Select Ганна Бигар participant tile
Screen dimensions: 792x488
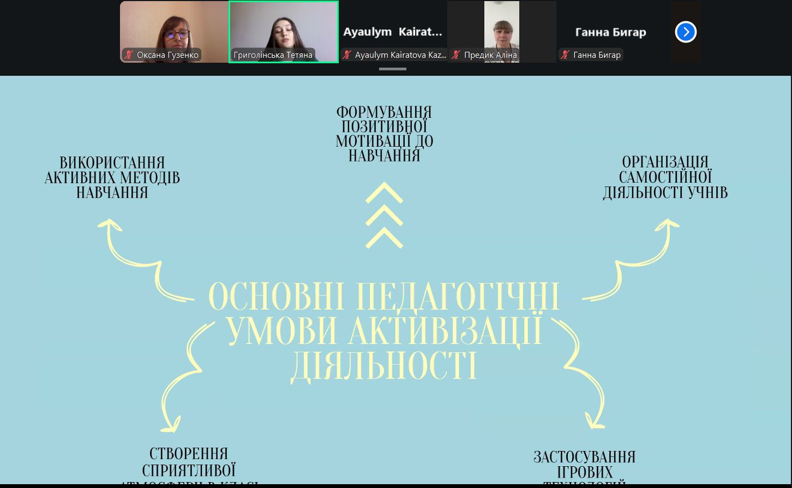611,32
